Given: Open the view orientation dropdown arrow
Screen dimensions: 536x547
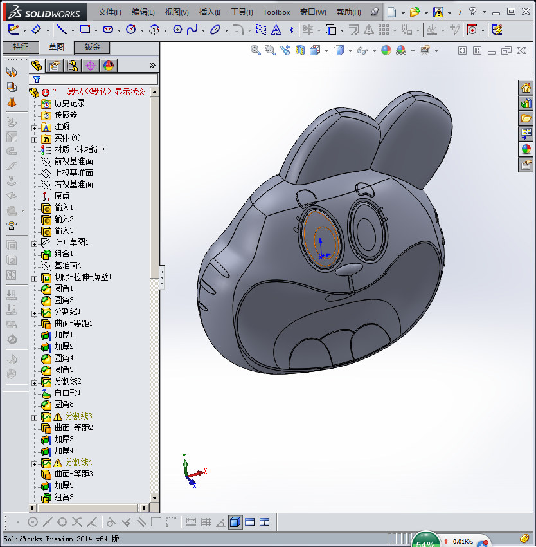Looking at the screenshot, I should pyautogui.click(x=326, y=51).
